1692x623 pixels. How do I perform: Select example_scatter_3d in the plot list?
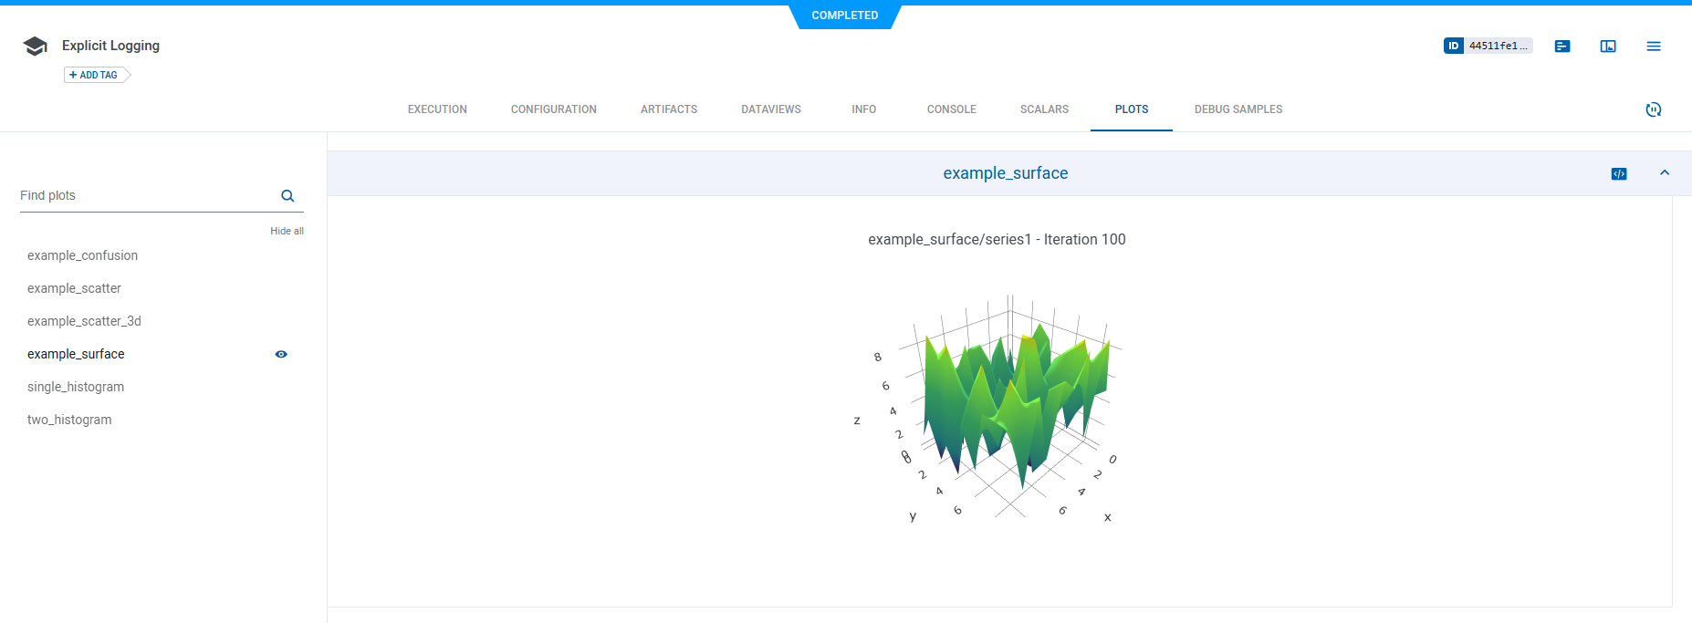pyautogui.click(x=84, y=321)
